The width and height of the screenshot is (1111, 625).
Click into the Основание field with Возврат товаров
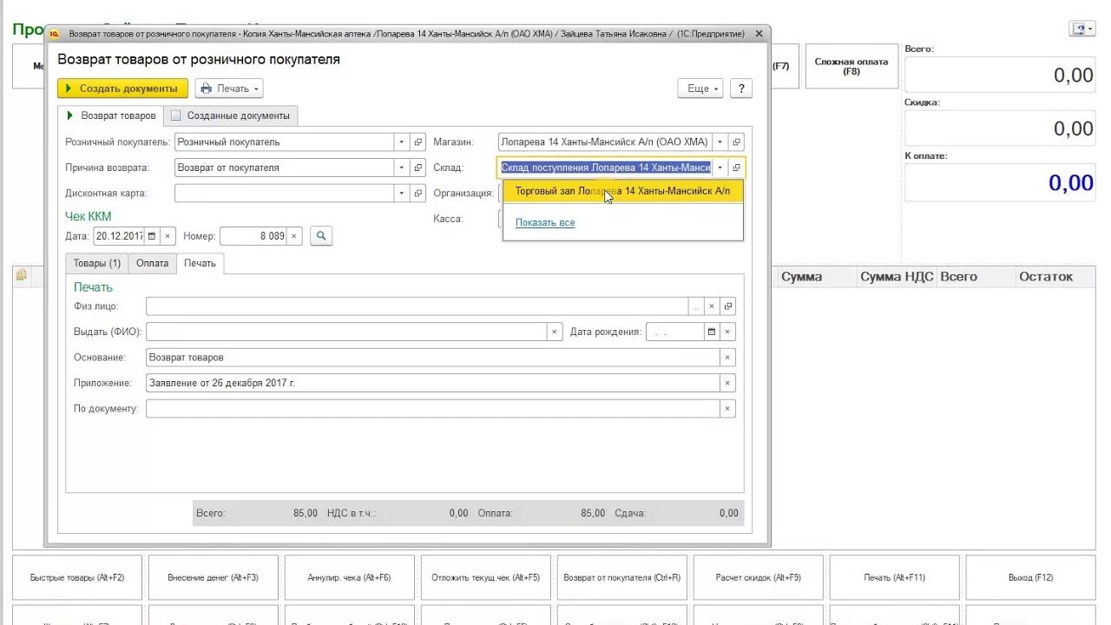433,358
